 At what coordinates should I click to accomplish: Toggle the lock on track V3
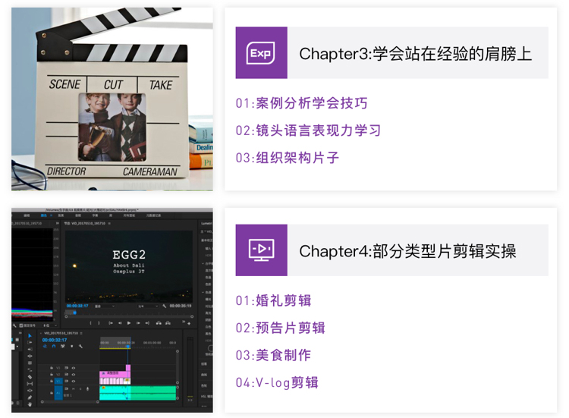(x=52, y=368)
